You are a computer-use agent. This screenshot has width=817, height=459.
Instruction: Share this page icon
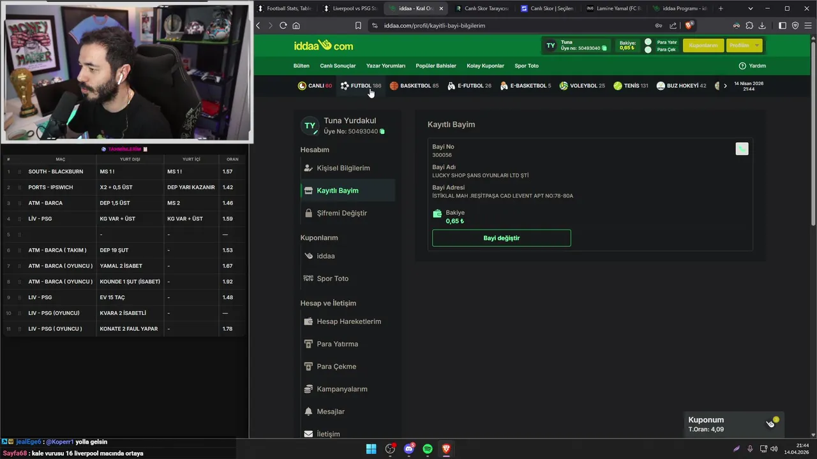(x=673, y=25)
